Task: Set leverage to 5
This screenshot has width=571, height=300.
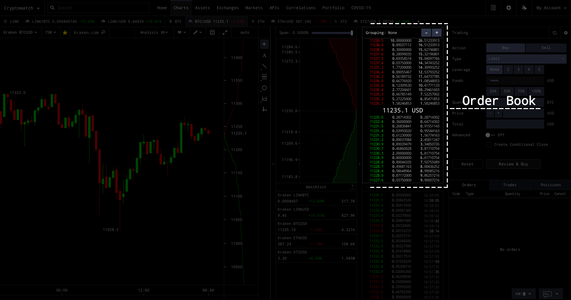Action: 539,70
